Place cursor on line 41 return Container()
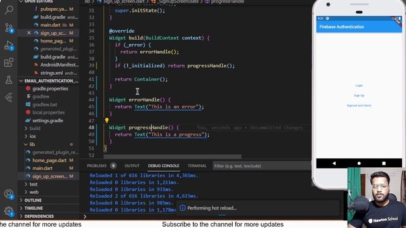Viewport: 406px width, 228px height. click(x=141, y=79)
